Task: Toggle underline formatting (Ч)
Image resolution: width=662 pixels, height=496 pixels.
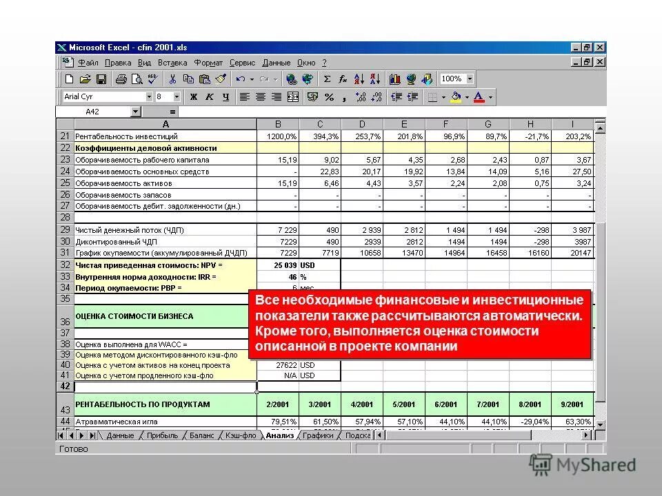Action: [x=225, y=97]
